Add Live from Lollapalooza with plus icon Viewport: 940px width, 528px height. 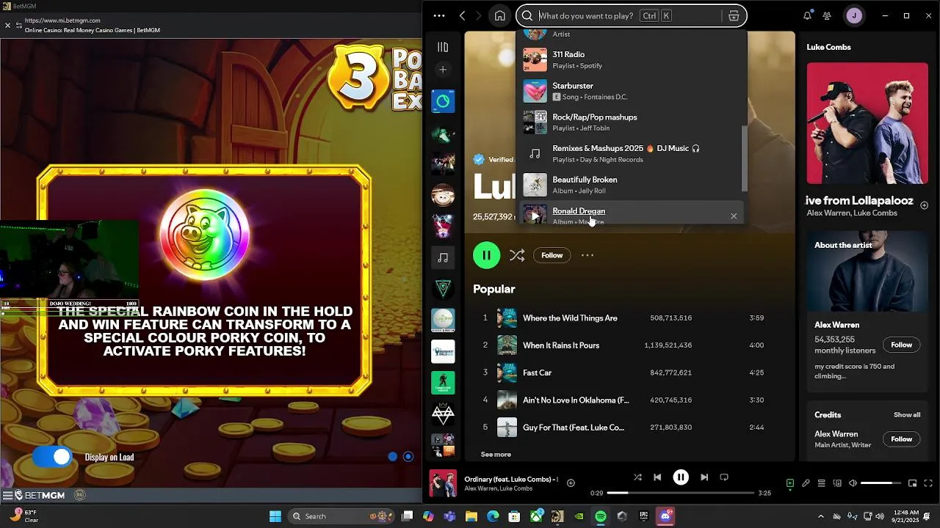[x=925, y=205]
